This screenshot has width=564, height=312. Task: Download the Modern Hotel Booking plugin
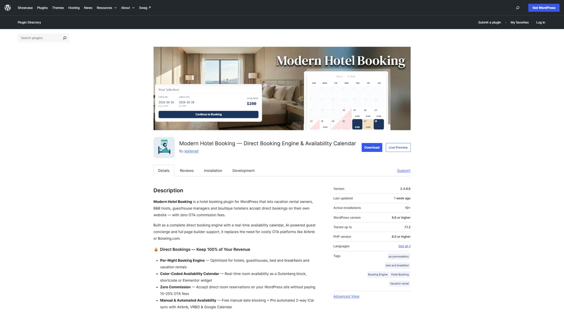tap(372, 147)
